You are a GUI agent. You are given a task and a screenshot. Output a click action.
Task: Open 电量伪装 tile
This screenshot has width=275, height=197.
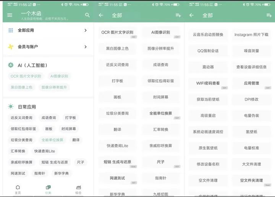251,116
